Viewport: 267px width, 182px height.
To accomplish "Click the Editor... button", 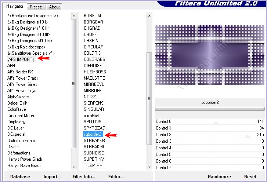I will click(x=116, y=177).
